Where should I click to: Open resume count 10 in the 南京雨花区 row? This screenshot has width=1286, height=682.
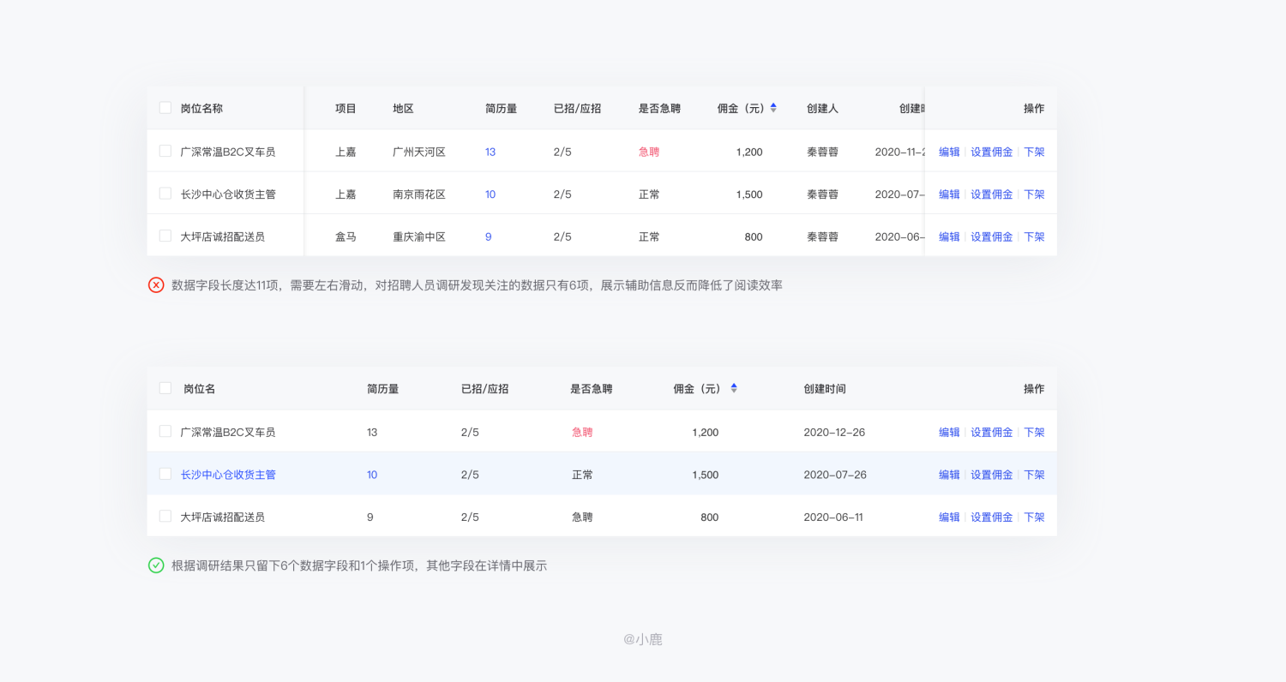[490, 194]
